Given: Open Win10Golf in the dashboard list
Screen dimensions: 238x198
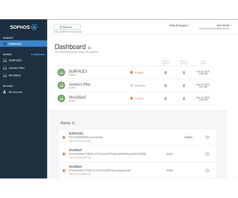Looking at the screenshot, I should click(x=77, y=97).
